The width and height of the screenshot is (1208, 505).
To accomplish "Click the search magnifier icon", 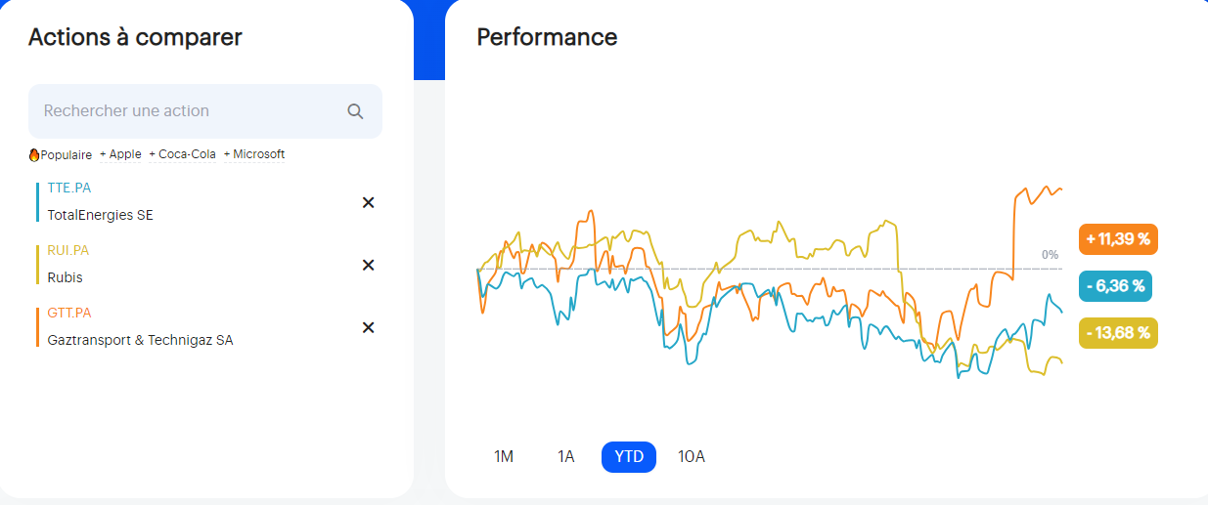I will [x=355, y=111].
